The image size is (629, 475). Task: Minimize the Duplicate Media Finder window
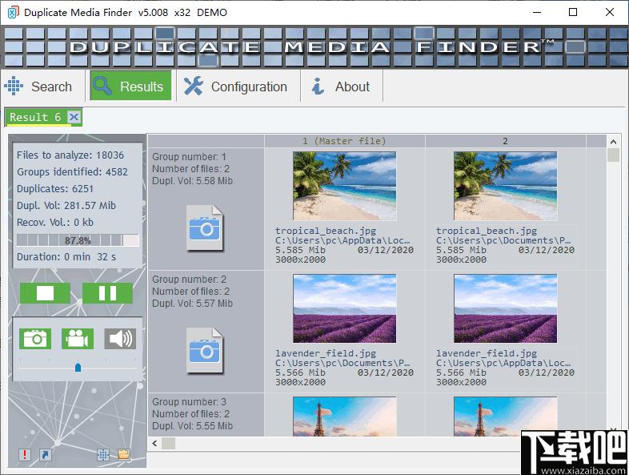537,12
